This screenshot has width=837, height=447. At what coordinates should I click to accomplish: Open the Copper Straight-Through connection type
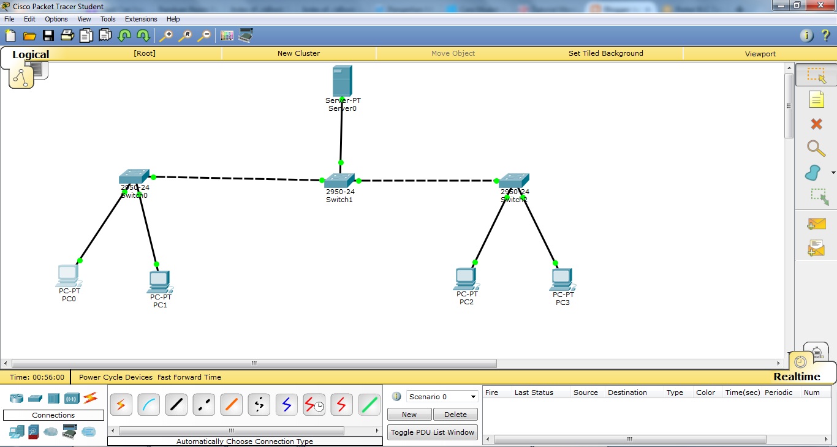pos(176,404)
